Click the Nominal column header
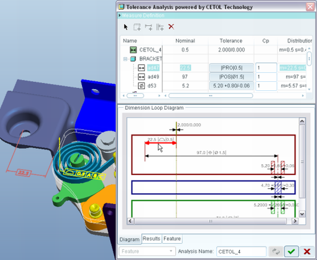The image size is (317, 260). tap(185, 41)
